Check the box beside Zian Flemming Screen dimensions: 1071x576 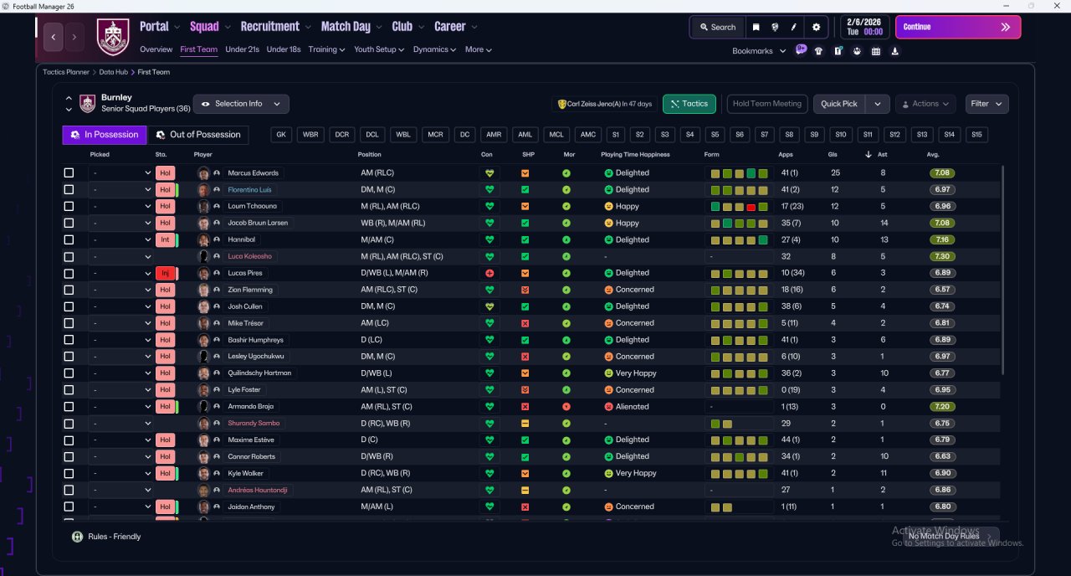tap(69, 290)
